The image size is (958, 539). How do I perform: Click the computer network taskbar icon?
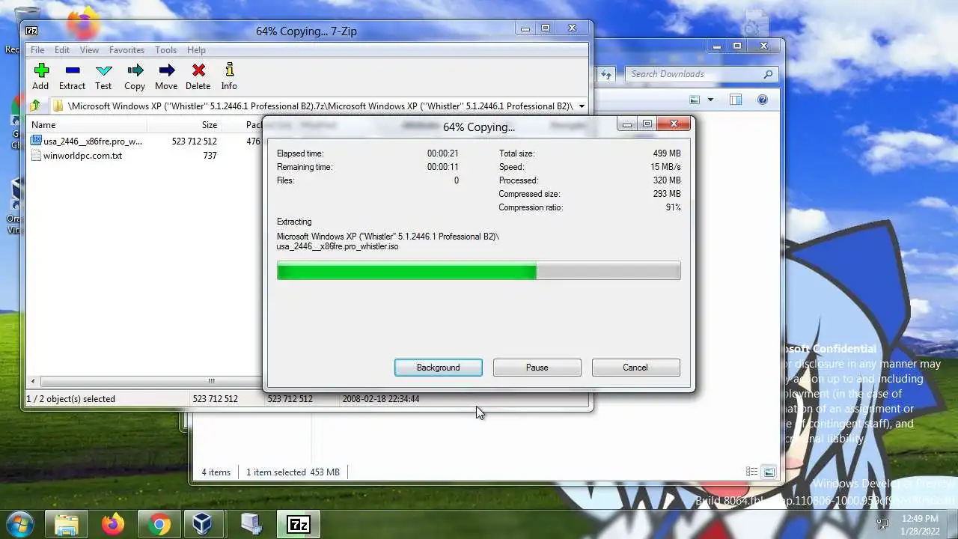pos(251,524)
